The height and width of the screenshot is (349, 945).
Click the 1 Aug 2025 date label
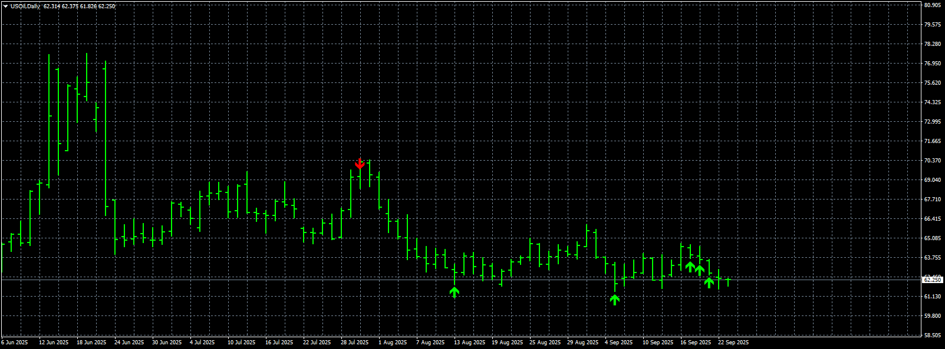click(x=393, y=342)
